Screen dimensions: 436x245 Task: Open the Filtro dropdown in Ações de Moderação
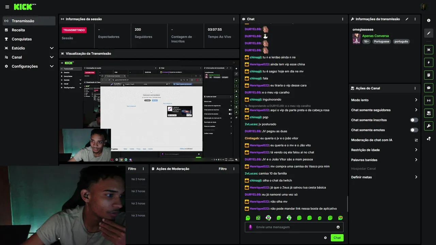click(222, 169)
